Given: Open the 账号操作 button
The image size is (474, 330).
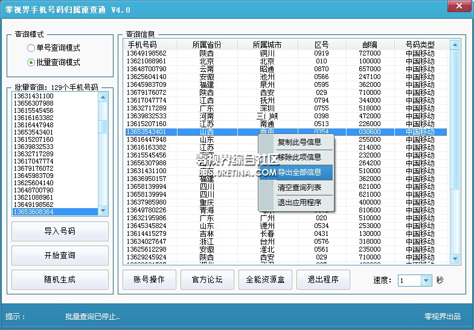Looking at the screenshot, I should click(150, 279).
